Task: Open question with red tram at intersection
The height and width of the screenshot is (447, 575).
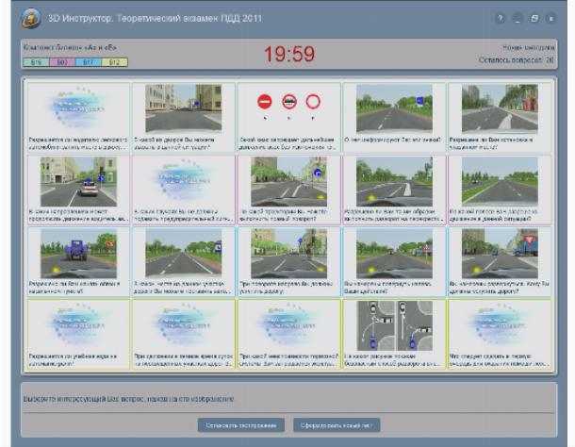Action: pos(500,261)
